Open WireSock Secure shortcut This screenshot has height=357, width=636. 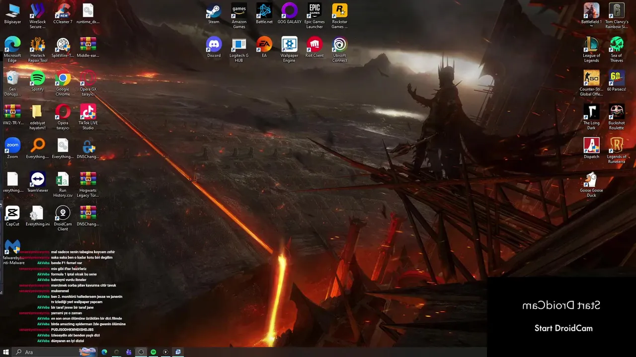pos(38,16)
